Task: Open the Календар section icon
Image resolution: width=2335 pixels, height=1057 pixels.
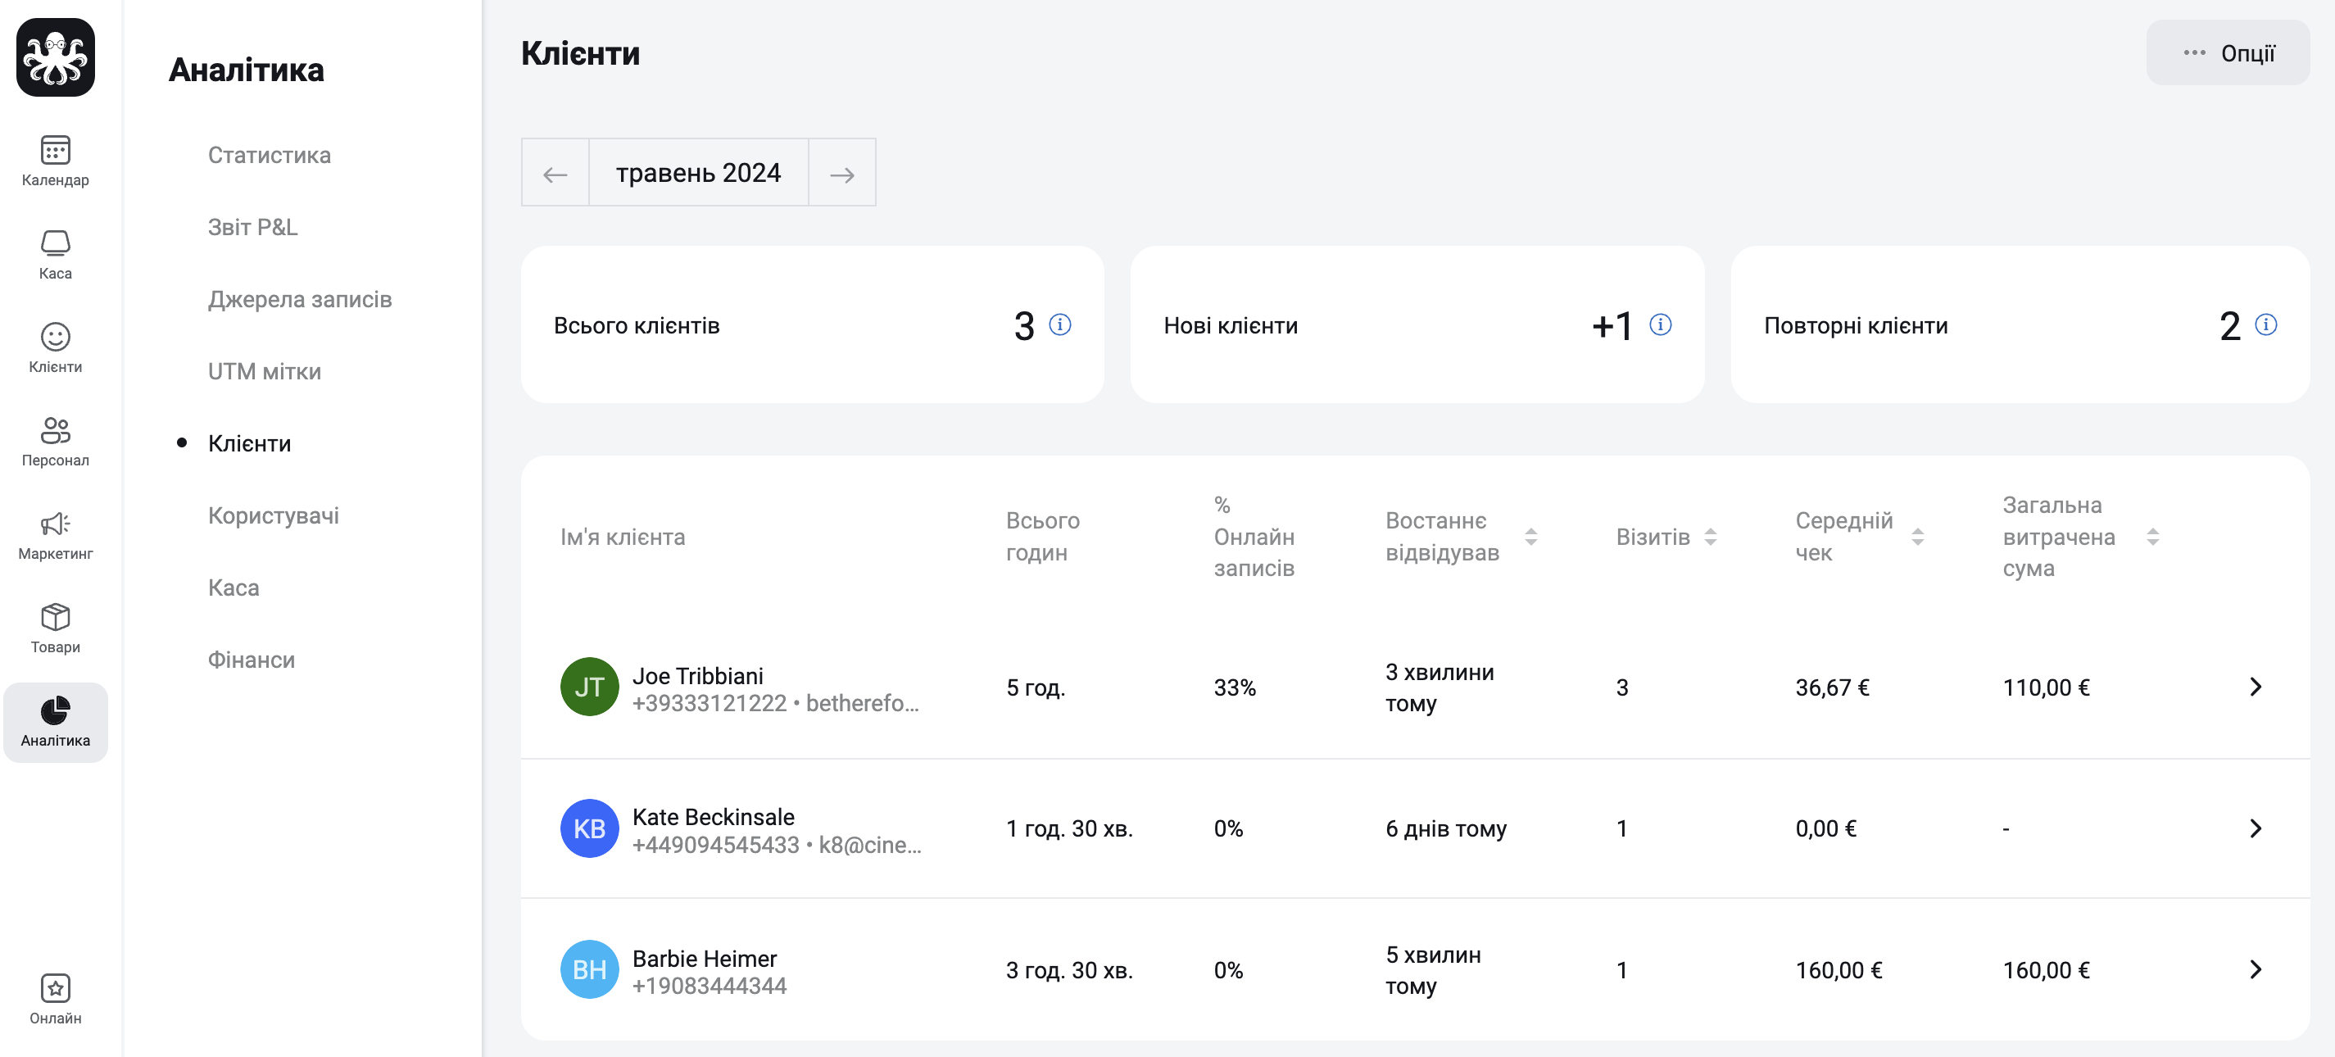Action: pos(55,150)
